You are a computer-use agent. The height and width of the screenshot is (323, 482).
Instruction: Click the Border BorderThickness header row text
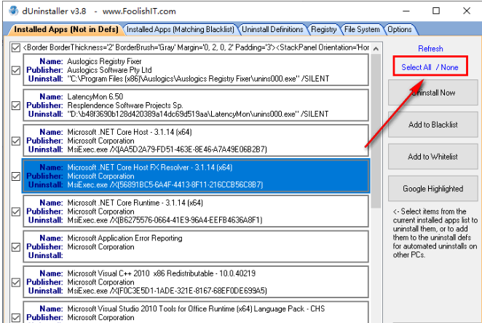coord(196,47)
